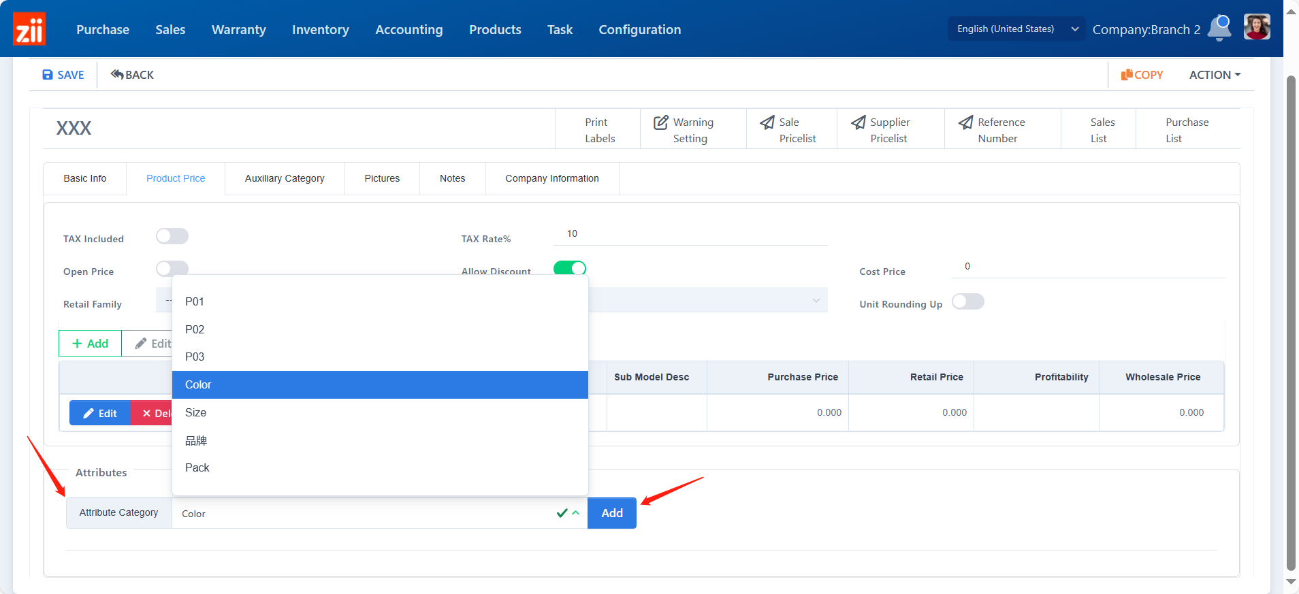This screenshot has height=594, width=1299.
Task: Toggle the TAX Included switch
Action: click(x=172, y=236)
